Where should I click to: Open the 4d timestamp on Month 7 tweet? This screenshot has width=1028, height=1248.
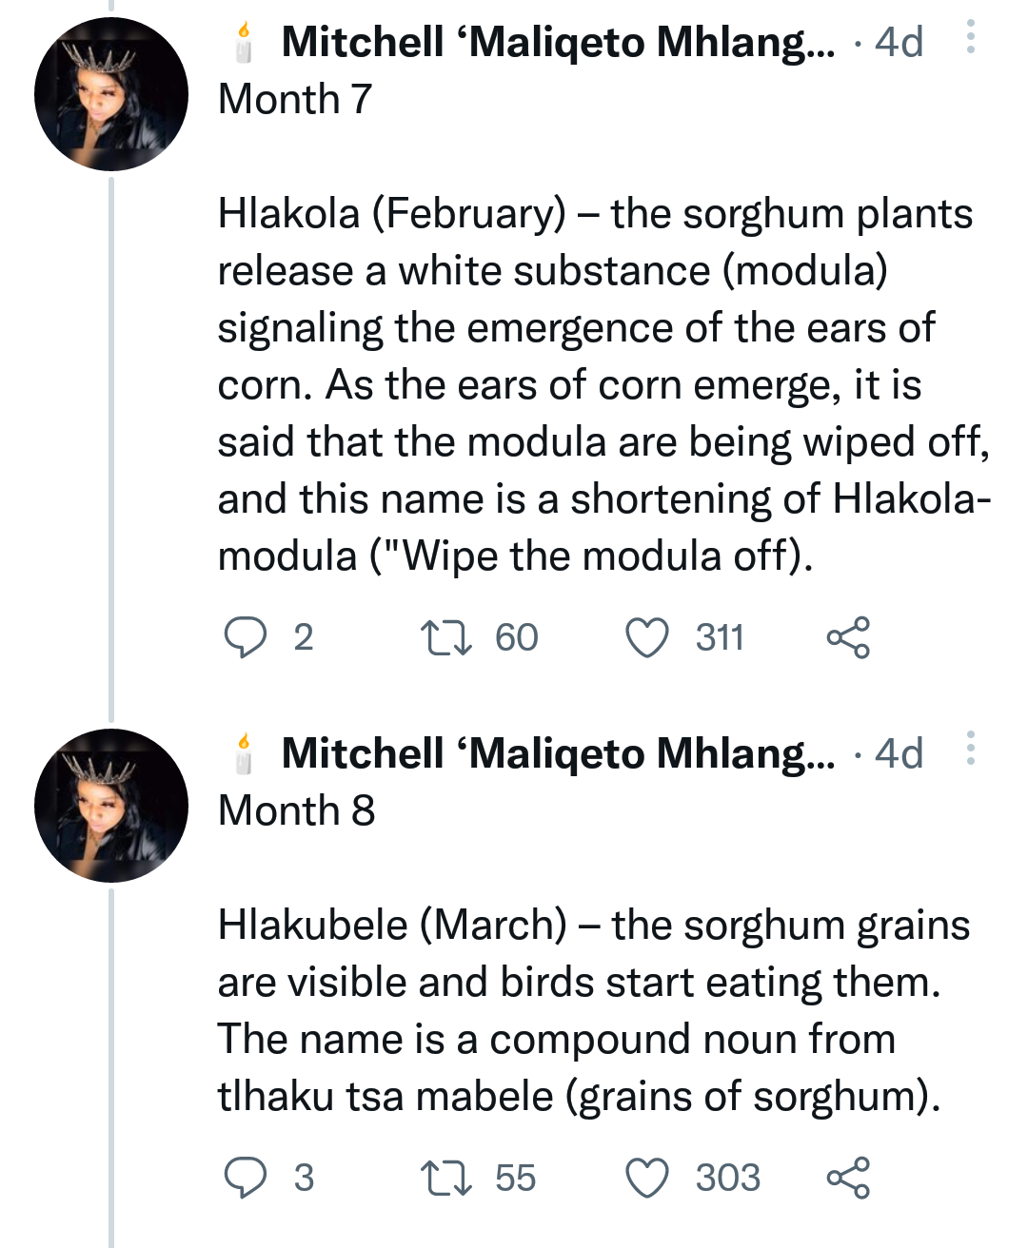tap(899, 42)
